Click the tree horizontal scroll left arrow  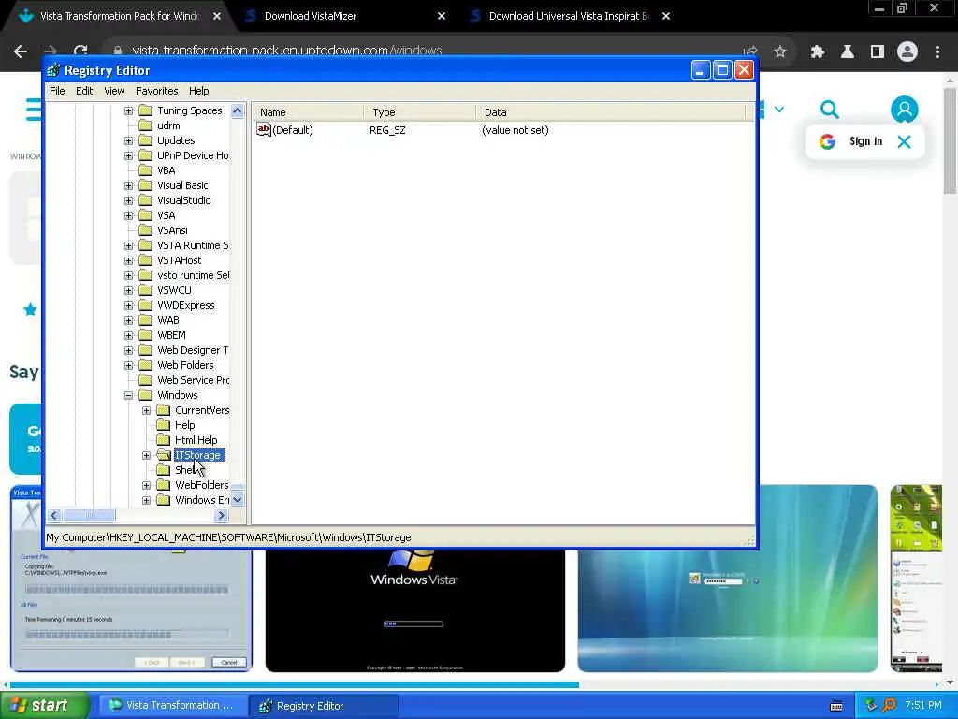pos(53,516)
